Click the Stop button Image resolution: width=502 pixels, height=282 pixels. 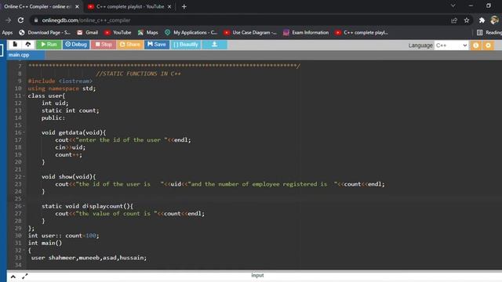104,45
